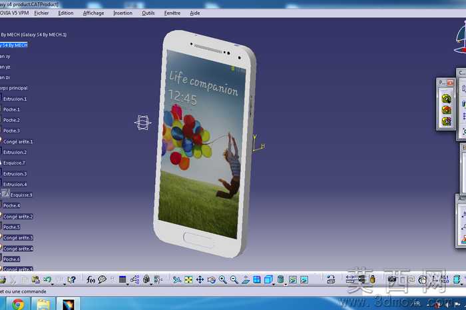The image size is (466, 310).
Task: Click the compass in the top-right corner
Action: [460, 38]
